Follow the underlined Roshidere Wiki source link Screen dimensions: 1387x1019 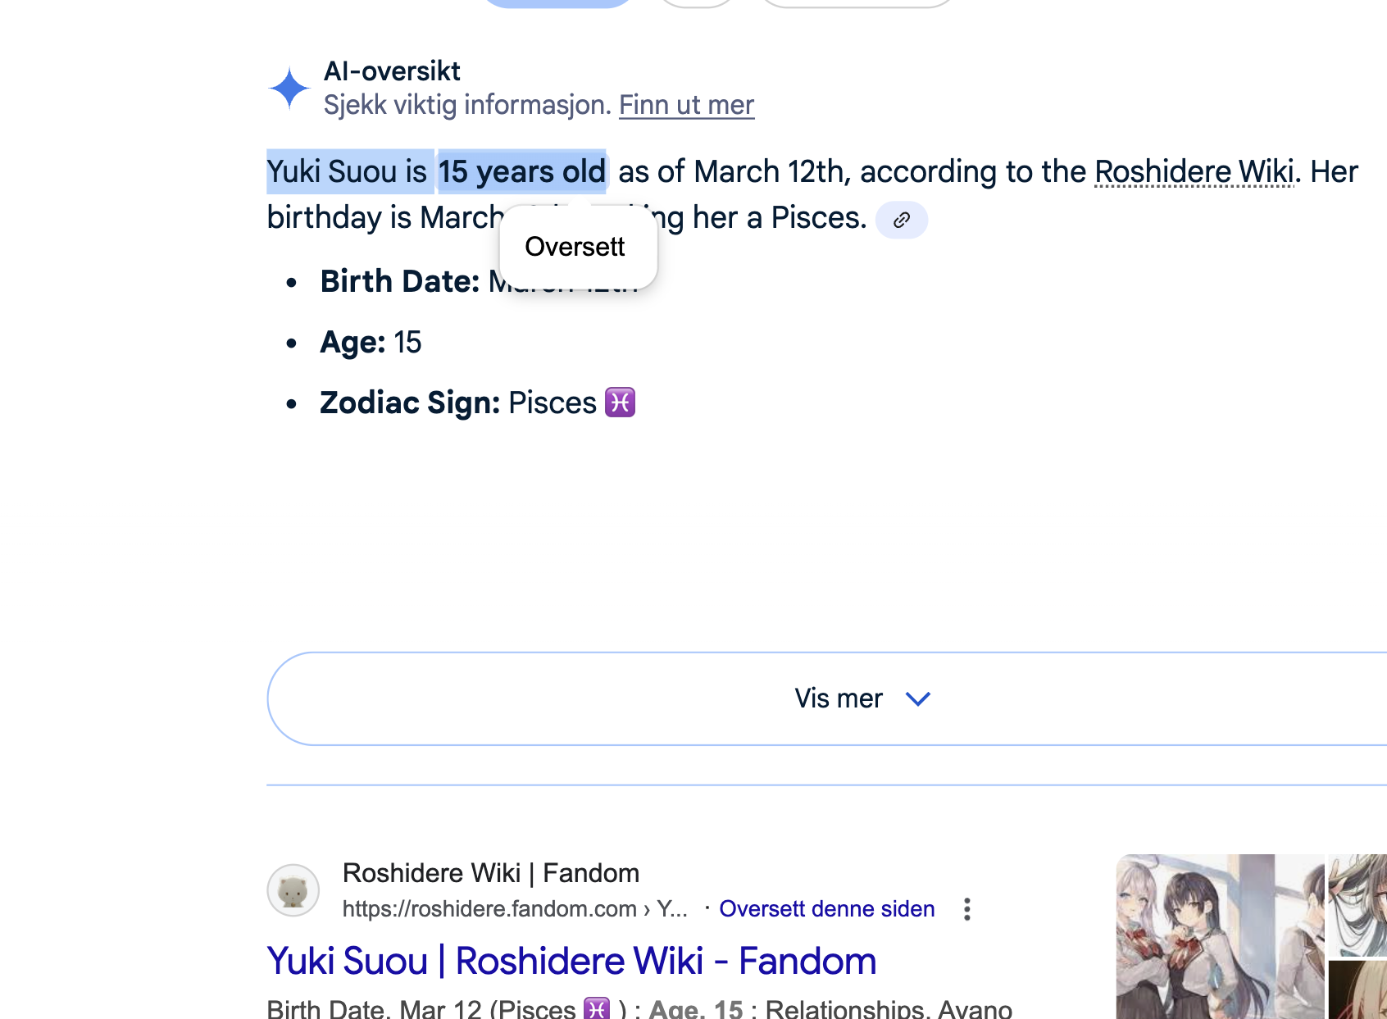pyautogui.click(x=1194, y=172)
